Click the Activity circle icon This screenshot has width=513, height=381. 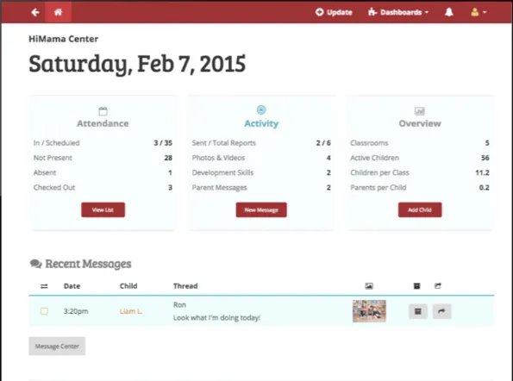pyautogui.click(x=261, y=109)
